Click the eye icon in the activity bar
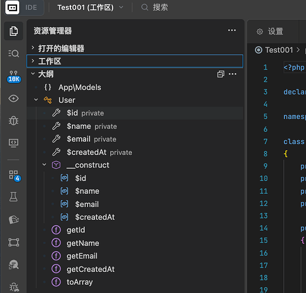 point(13,98)
